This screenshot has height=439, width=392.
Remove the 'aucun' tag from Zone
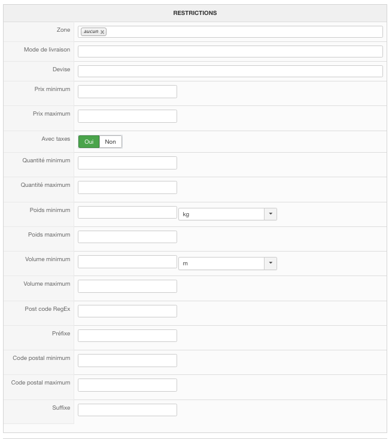103,32
